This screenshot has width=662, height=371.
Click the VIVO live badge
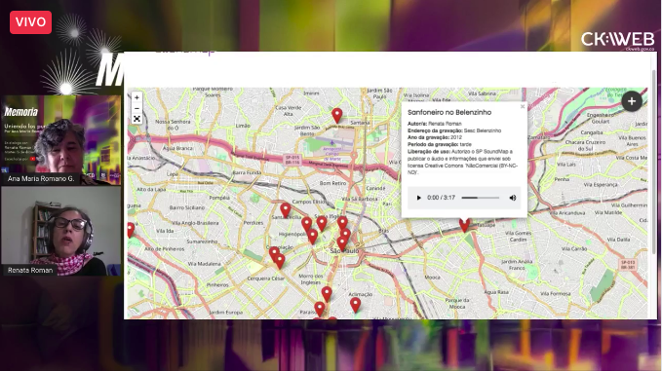[x=31, y=22]
